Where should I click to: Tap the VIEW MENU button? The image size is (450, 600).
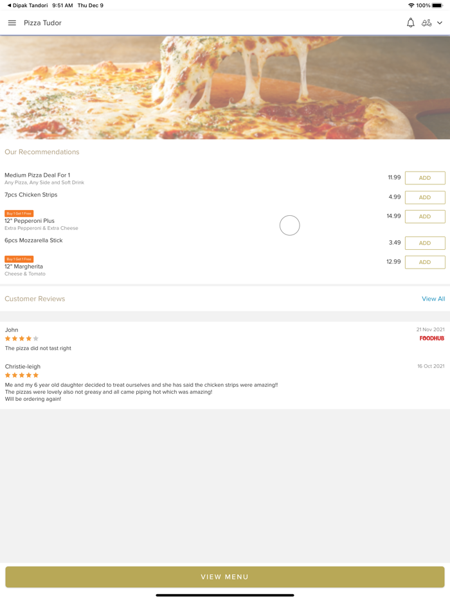[225, 577]
